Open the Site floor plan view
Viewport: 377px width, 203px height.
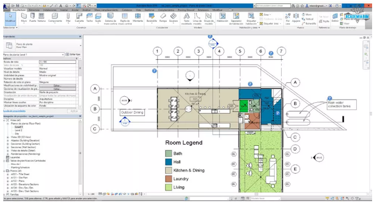pos(16,133)
